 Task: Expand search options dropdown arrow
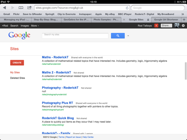click(128, 36)
